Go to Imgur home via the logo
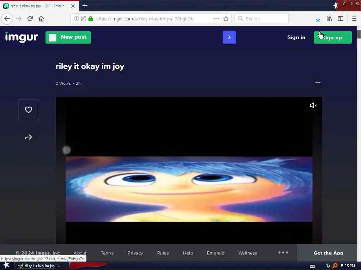This screenshot has width=361, height=270. point(22,37)
